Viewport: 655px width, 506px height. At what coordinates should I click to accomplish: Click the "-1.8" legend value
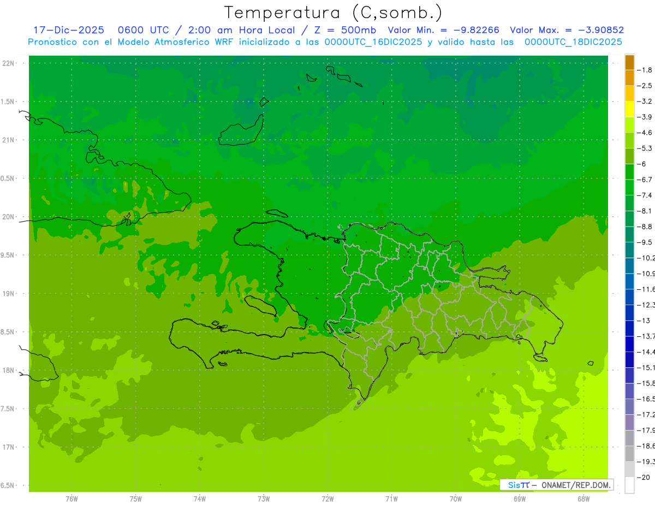pos(645,70)
